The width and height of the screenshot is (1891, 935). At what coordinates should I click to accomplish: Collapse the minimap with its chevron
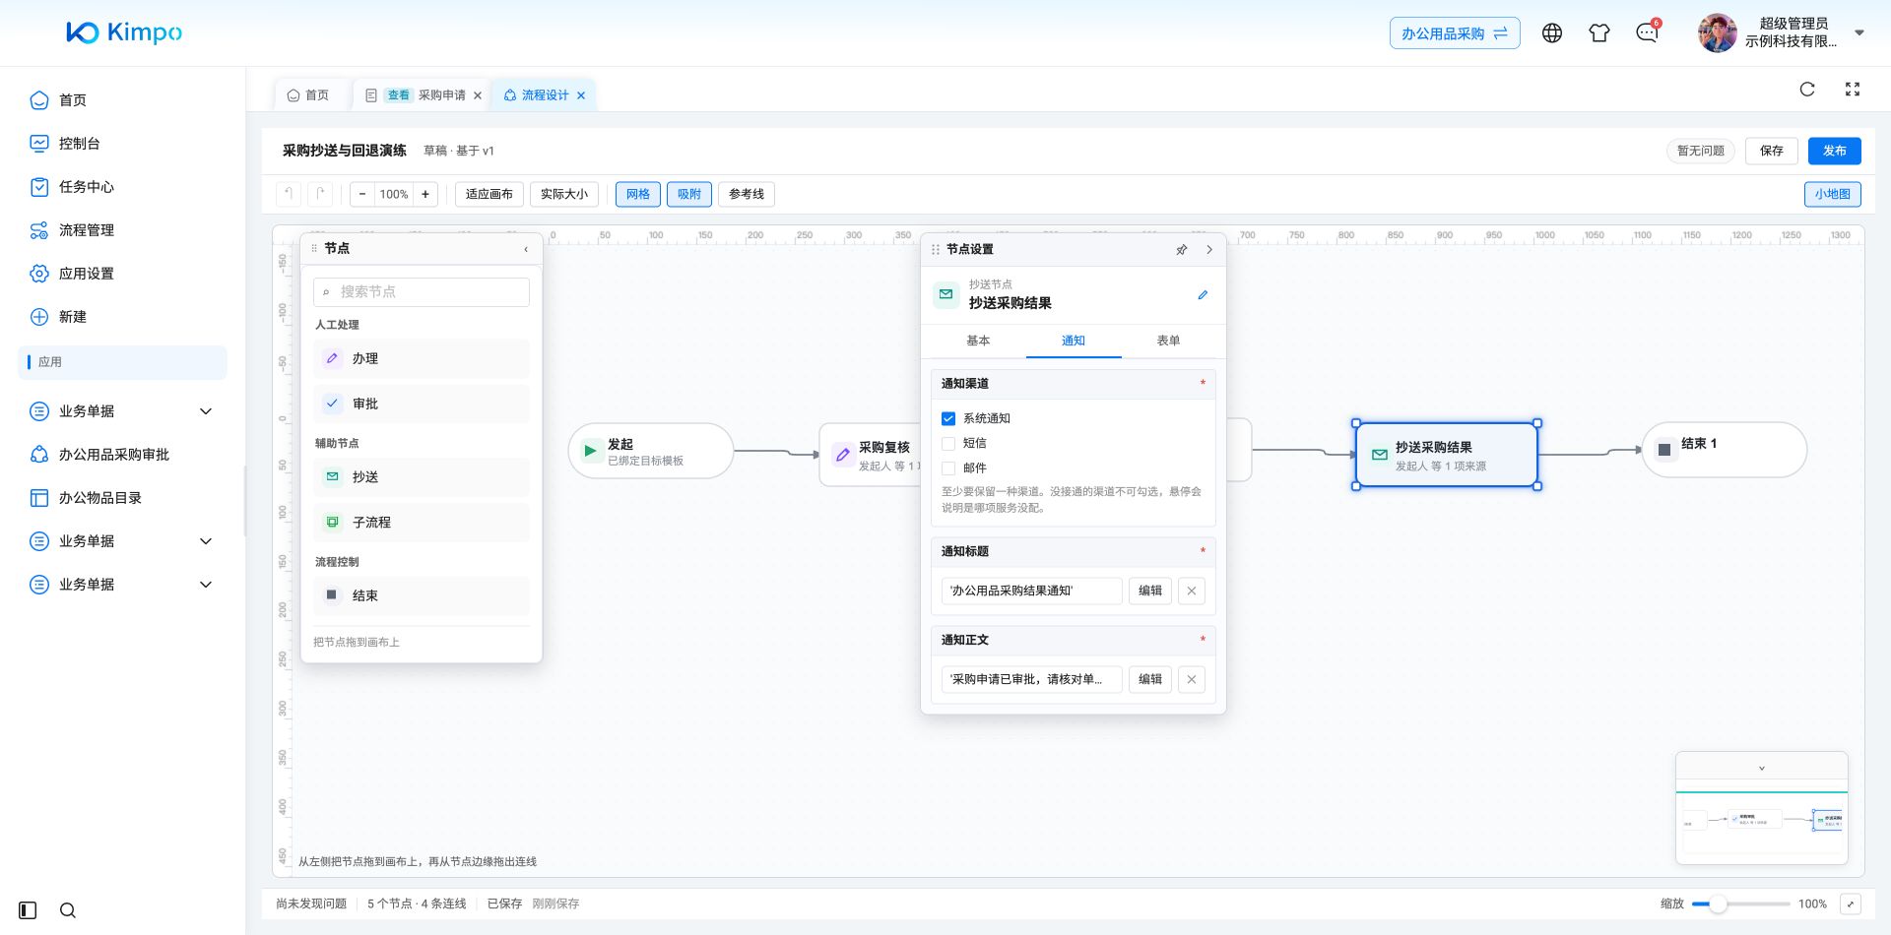1762,768
